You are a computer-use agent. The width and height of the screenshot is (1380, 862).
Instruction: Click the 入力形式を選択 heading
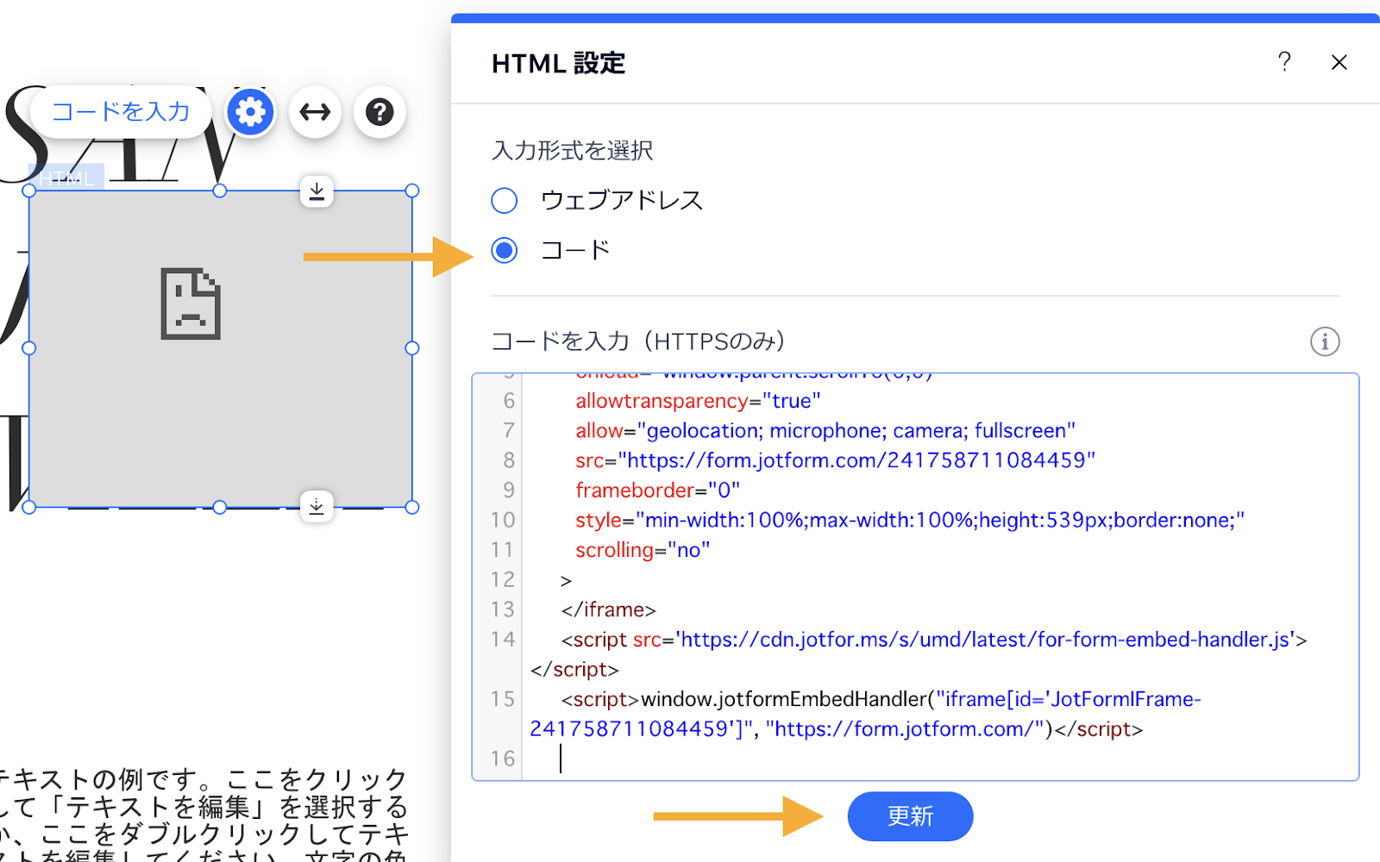click(x=573, y=151)
